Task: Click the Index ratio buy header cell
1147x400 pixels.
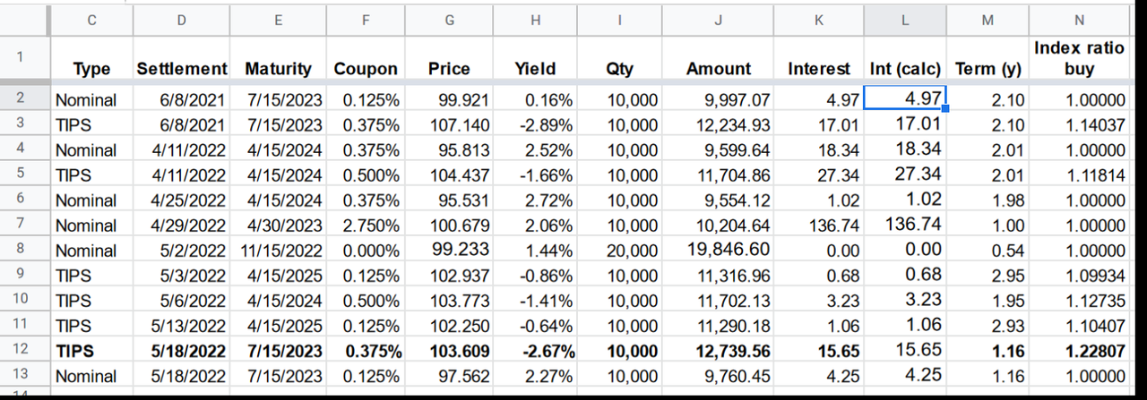Action: [1079, 58]
